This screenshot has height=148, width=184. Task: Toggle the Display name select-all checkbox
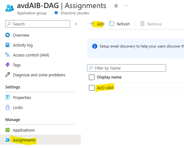point(92,77)
